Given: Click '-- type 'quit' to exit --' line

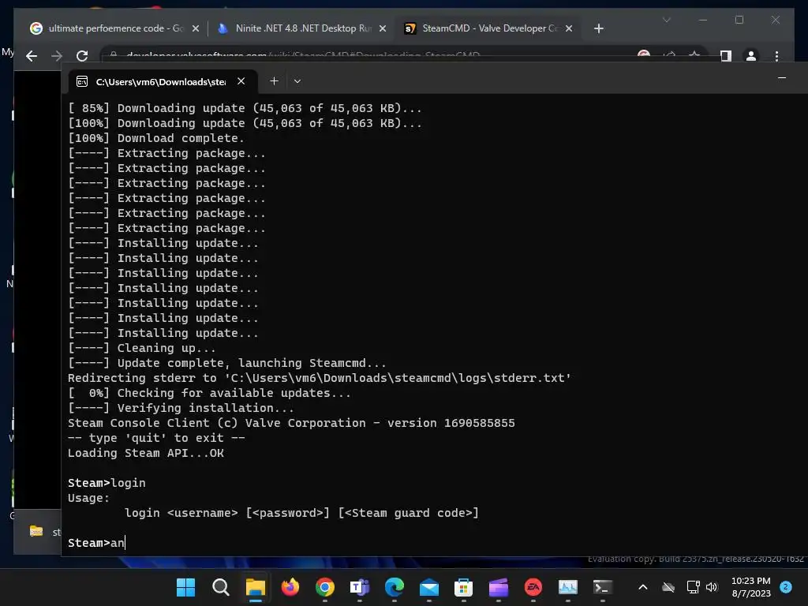Looking at the screenshot, I should pyautogui.click(x=156, y=438).
